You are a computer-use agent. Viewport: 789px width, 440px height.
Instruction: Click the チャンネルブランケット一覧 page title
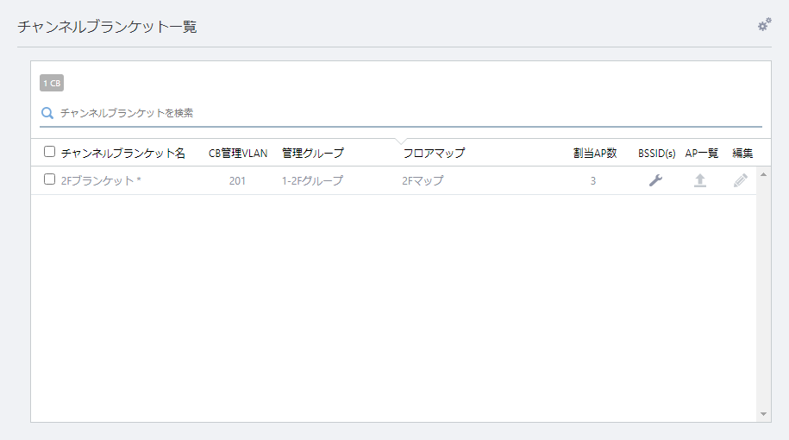point(107,27)
